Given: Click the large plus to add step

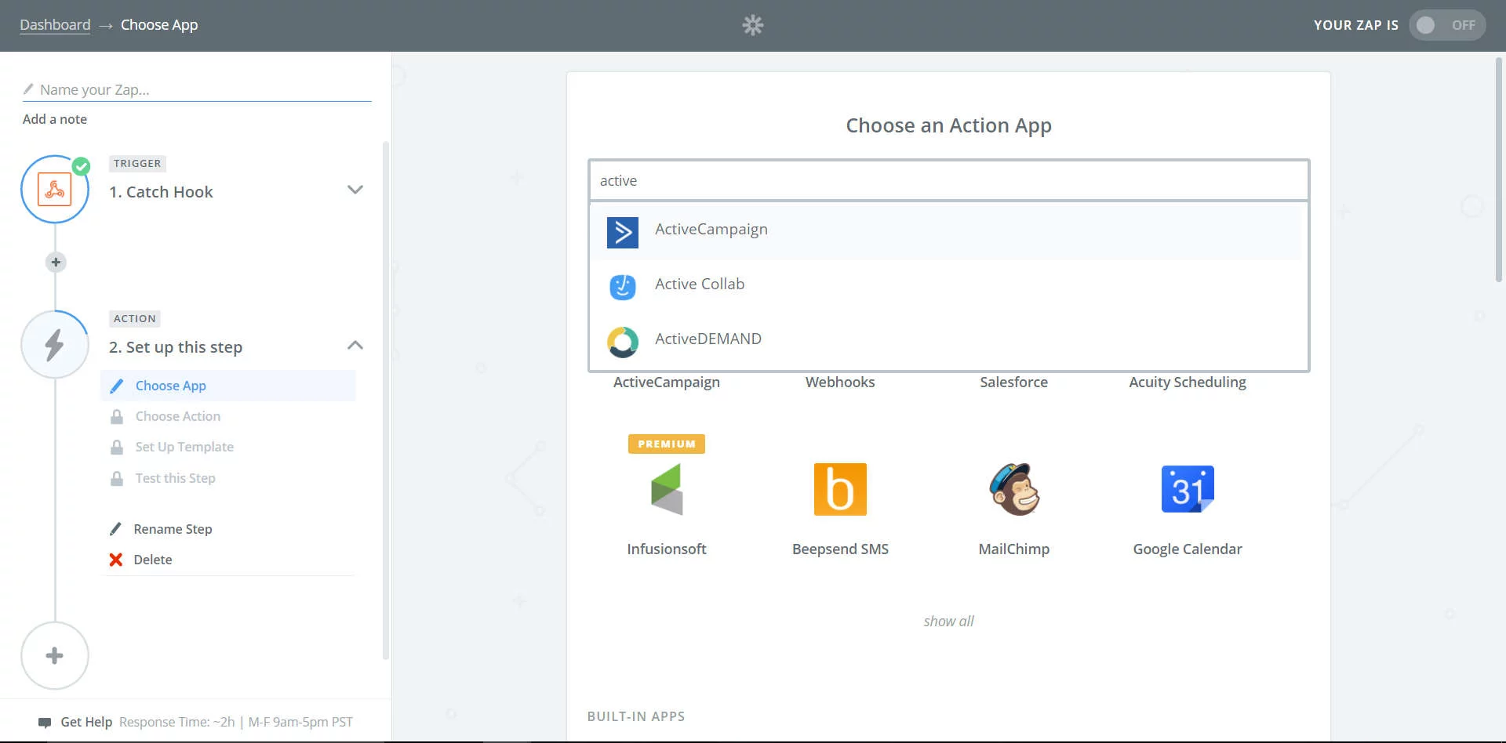Looking at the screenshot, I should point(55,656).
